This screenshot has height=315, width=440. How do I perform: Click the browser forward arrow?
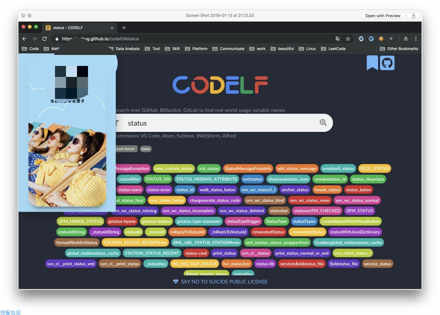34,39
